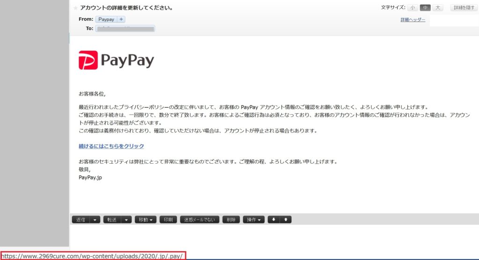The height and width of the screenshot is (260, 479).
Task: Click the PayPay logo image
Action: (x=116, y=60)
